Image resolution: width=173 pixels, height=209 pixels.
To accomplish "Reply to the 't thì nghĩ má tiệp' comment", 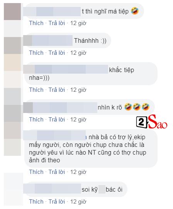I will coord(57,23).
